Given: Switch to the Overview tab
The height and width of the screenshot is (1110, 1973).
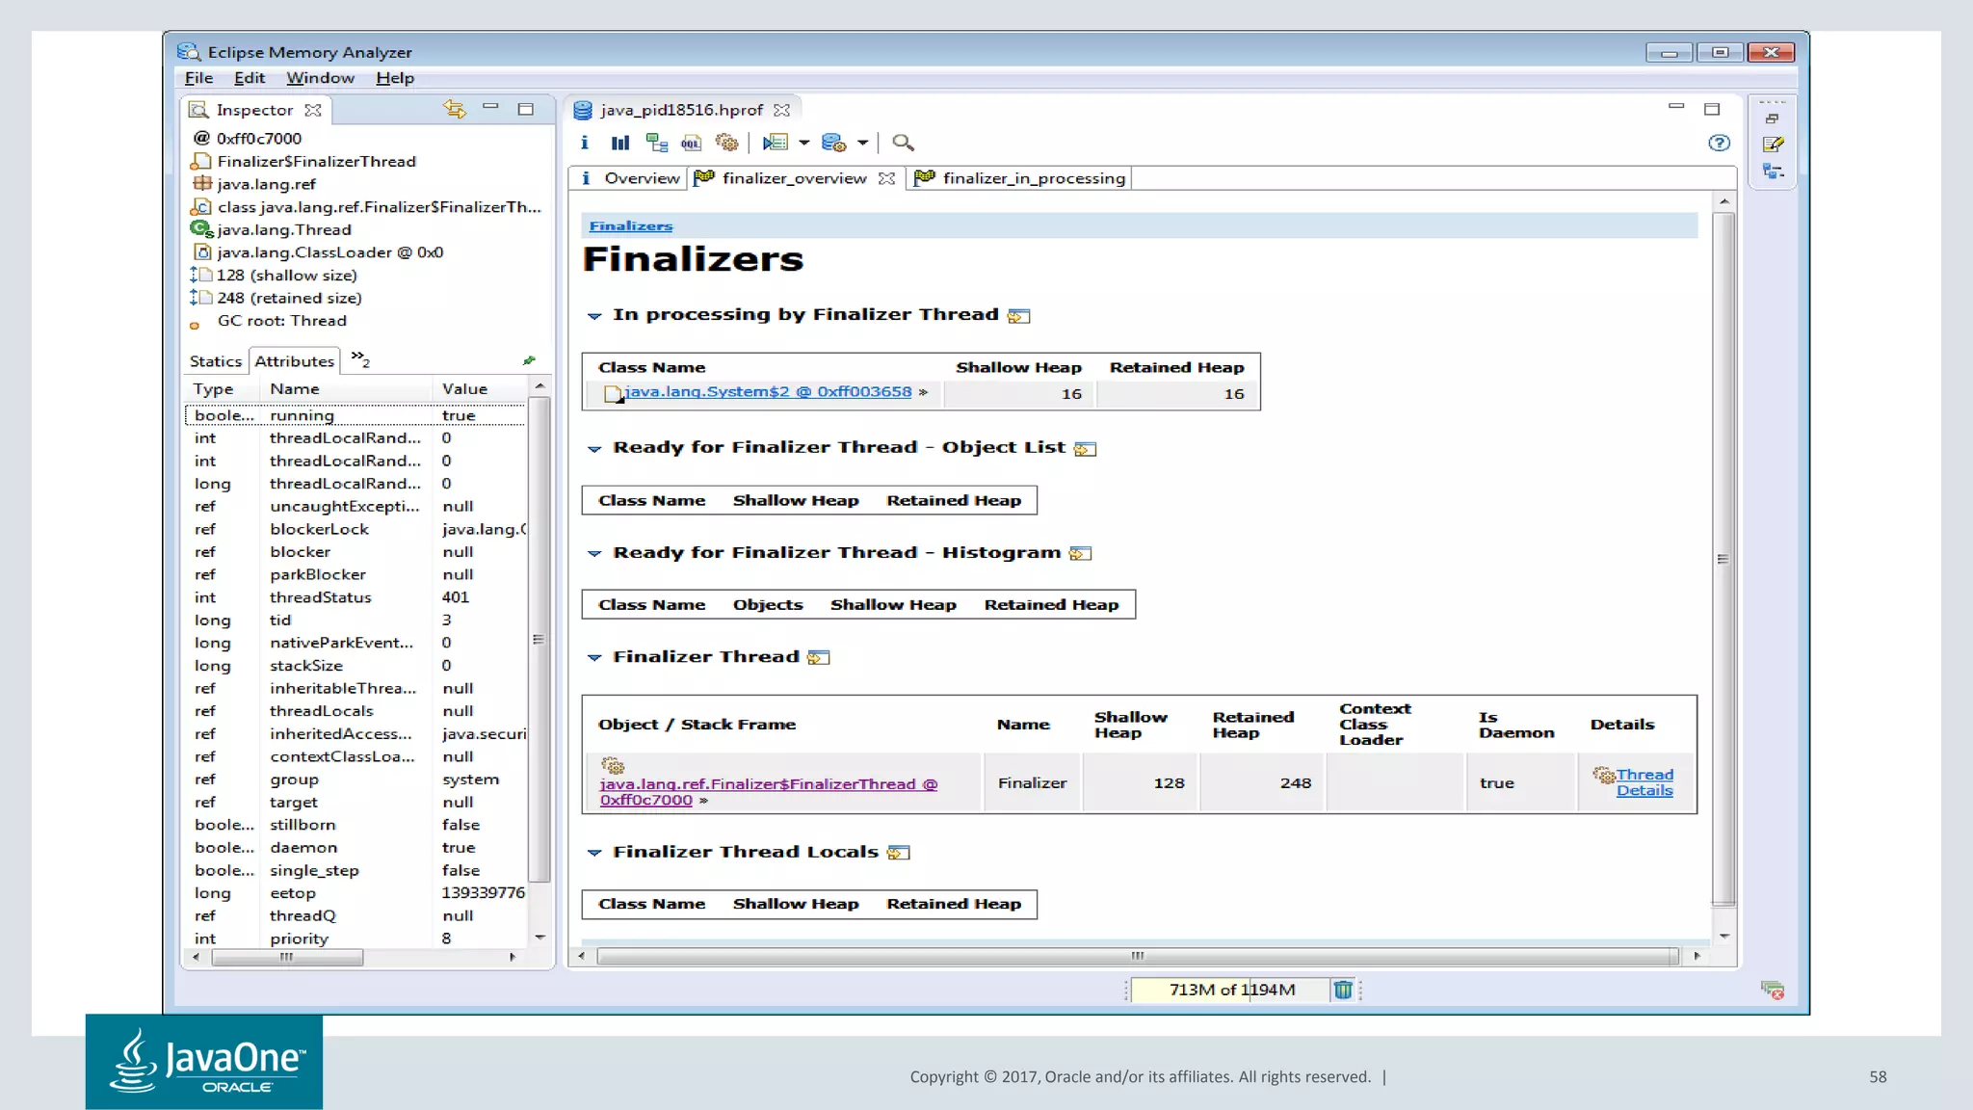Looking at the screenshot, I should pos(630,178).
